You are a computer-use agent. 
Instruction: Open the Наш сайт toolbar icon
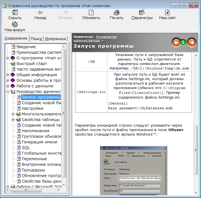coord(167,13)
